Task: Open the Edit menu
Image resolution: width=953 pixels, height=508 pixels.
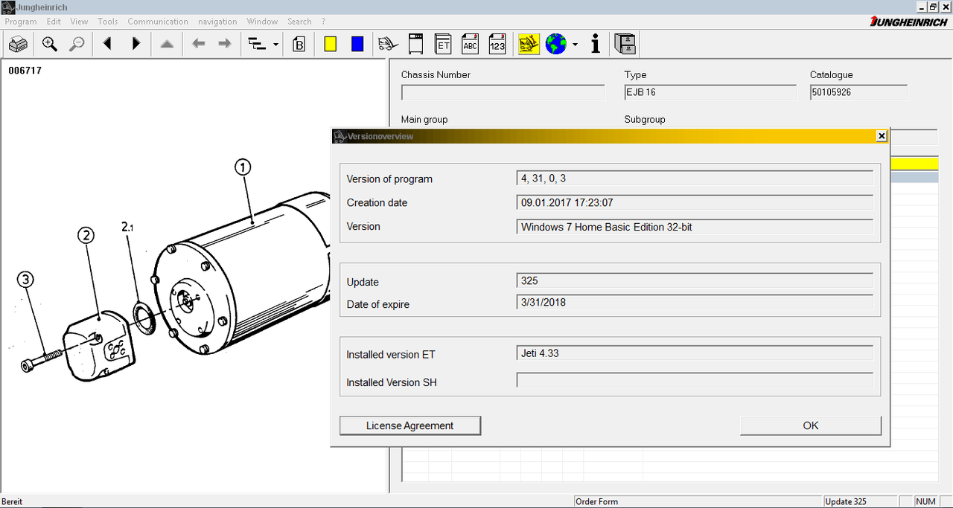Action: click(x=54, y=22)
